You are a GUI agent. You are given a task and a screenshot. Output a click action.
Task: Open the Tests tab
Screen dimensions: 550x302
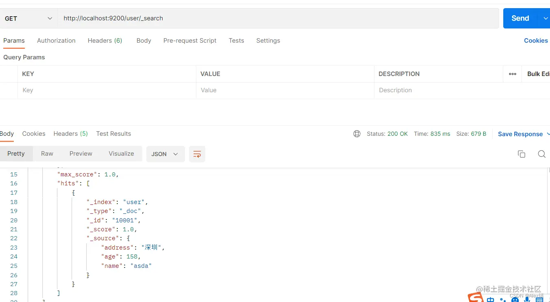tap(236, 41)
